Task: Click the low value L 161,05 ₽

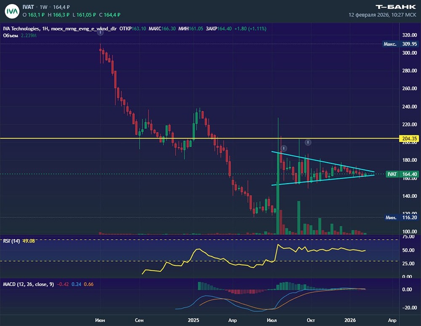Action: 84,15
